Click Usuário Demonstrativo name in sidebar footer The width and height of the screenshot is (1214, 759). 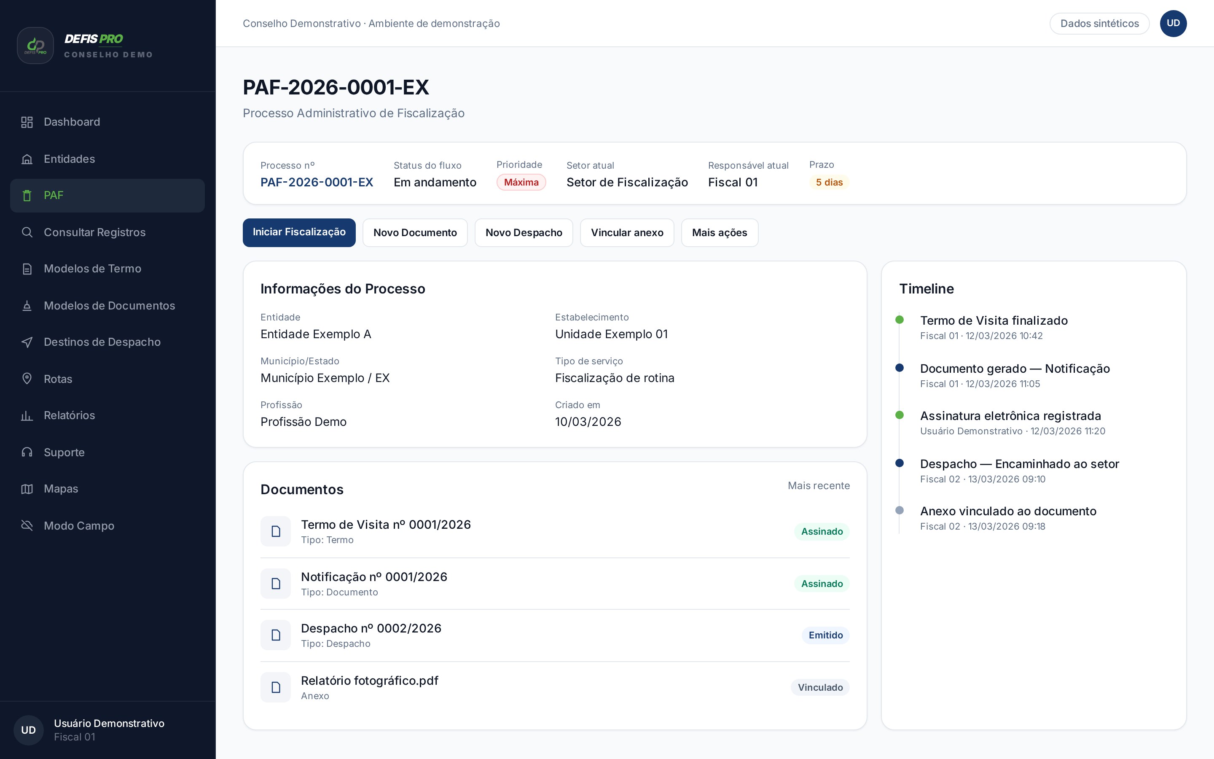109,723
